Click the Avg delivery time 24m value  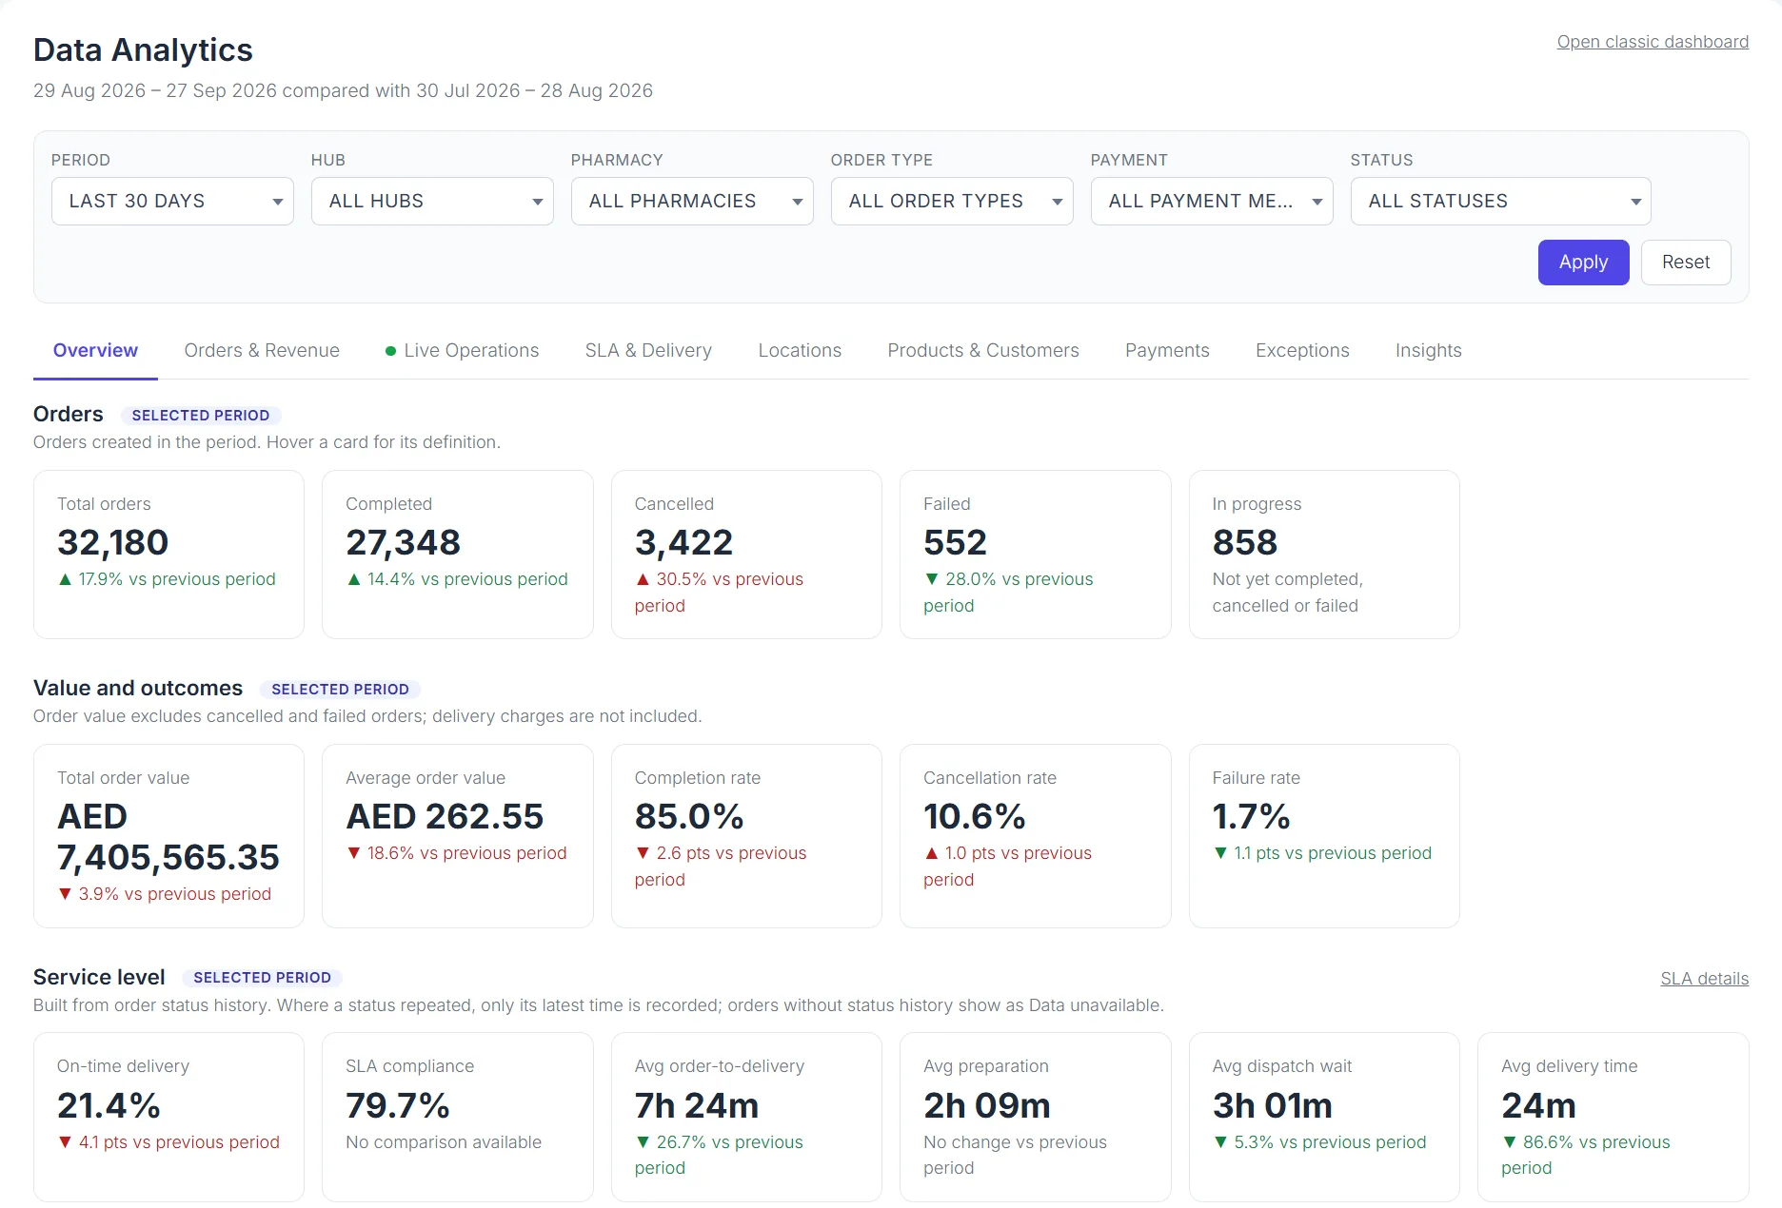1538,1105
